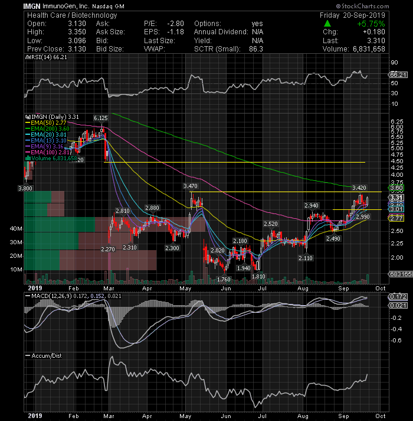
Task: Click the green up-arrow change indicator
Action: [x=327, y=24]
